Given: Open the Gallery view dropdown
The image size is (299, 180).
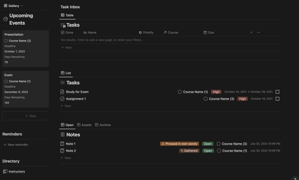Looking at the screenshot, I should point(13,6).
